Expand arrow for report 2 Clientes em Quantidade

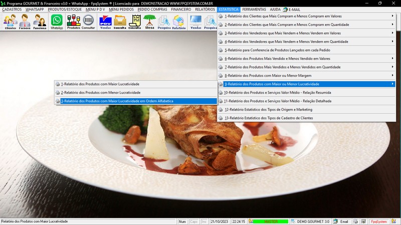(x=392, y=24)
